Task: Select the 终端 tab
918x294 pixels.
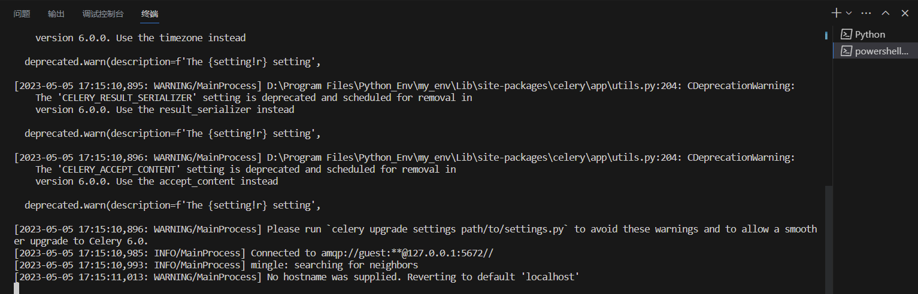Action: click(x=150, y=14)
